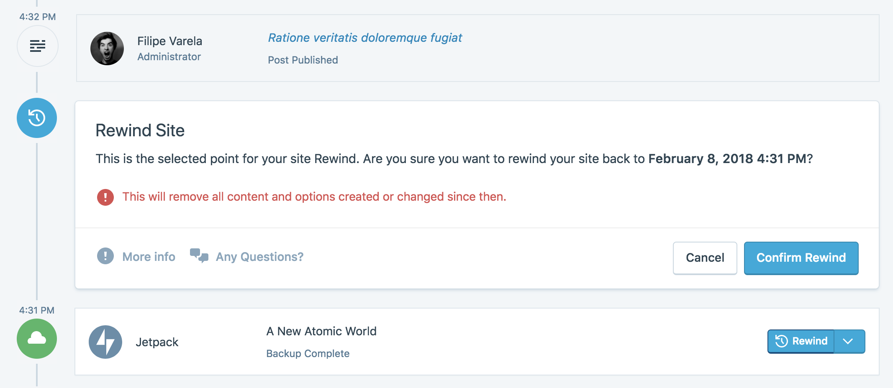This screenshot has width=893, height=388.
Task: Open the Any Questions? link
Action: 259,257
